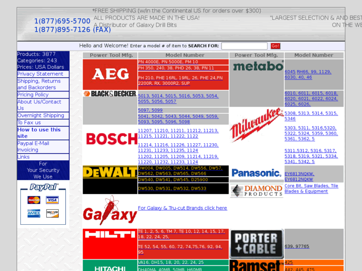The height and width of the screenshot is (271, 362).
Task: Click the Visa card icon
Action: pyautogui.click(x=52, y=200)
